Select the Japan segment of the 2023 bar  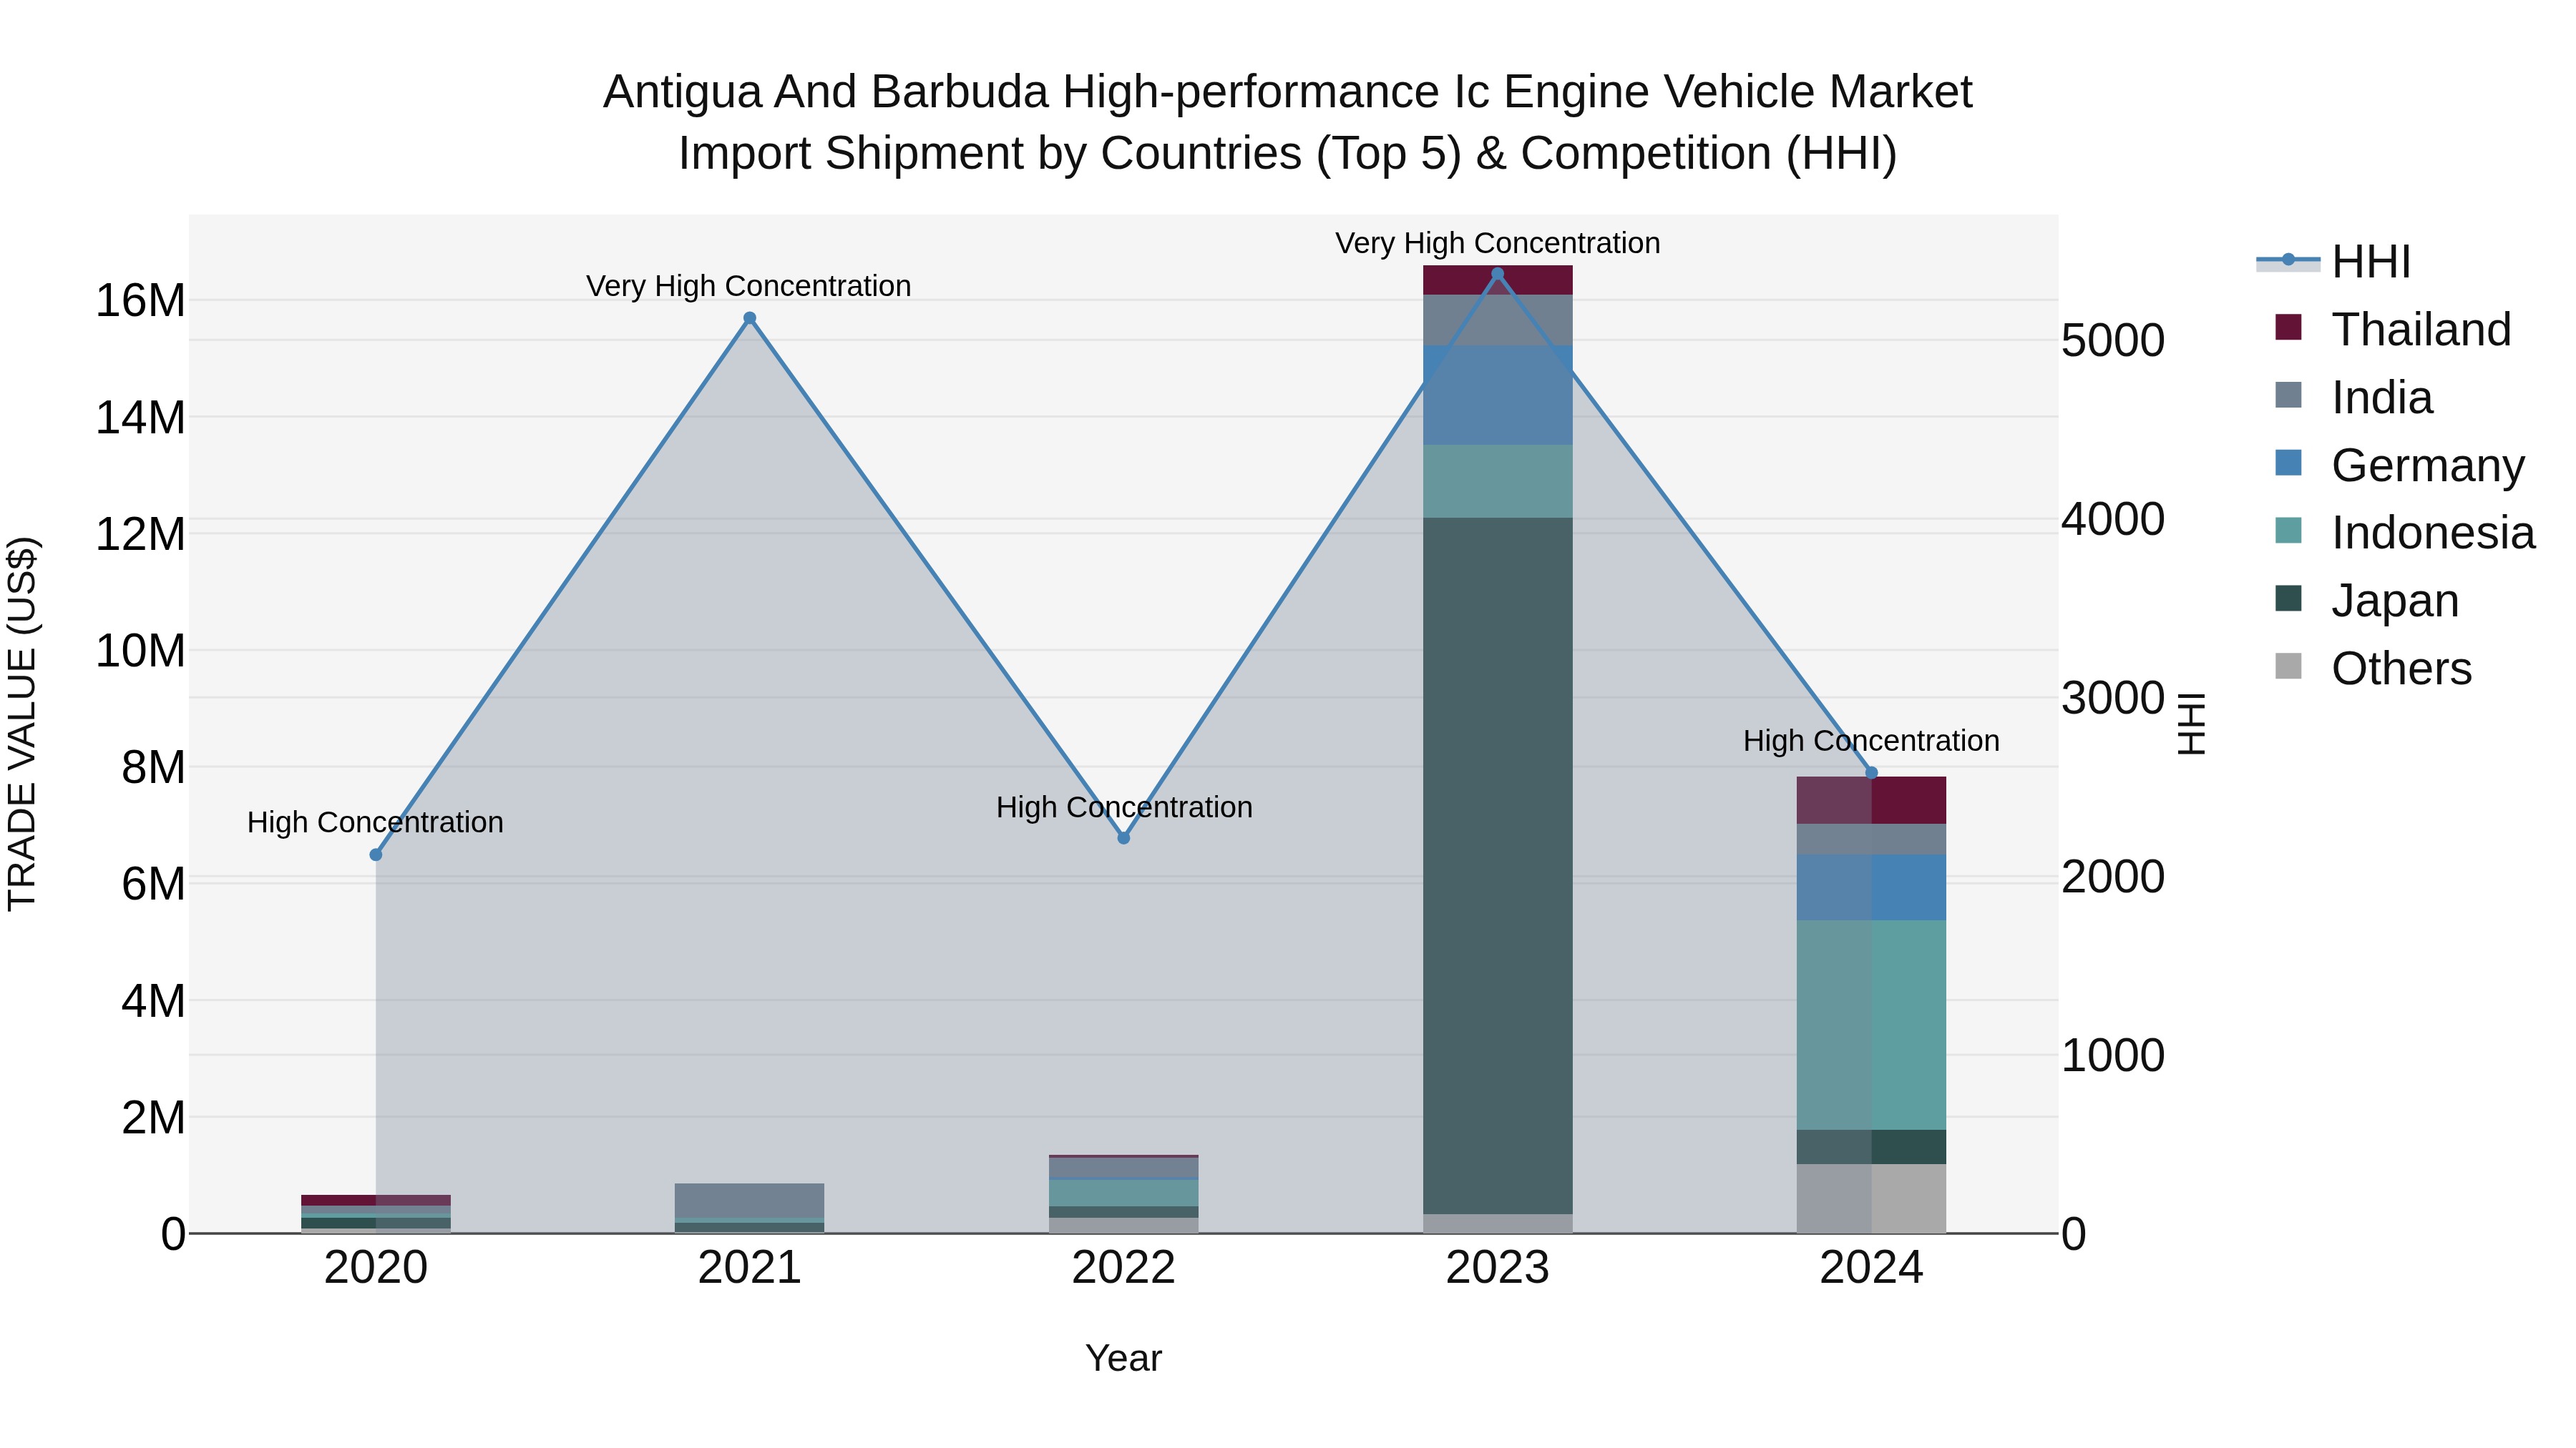[1498, 865]
